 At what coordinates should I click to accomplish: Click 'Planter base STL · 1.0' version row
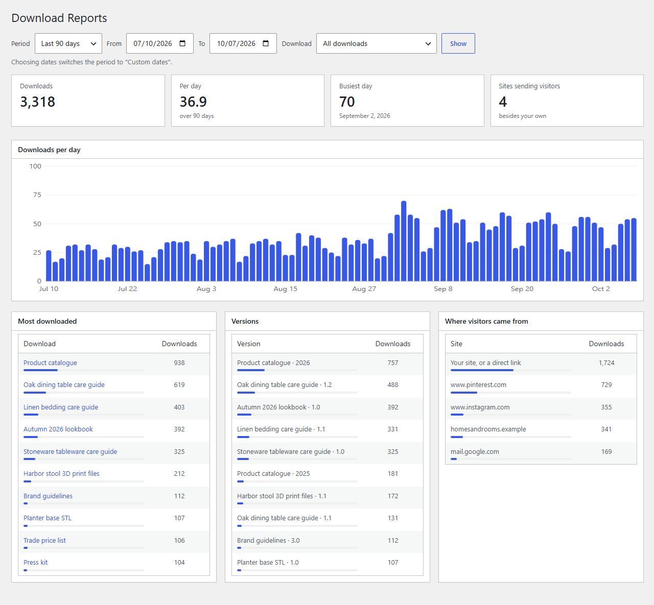click(x=328, y=564)
